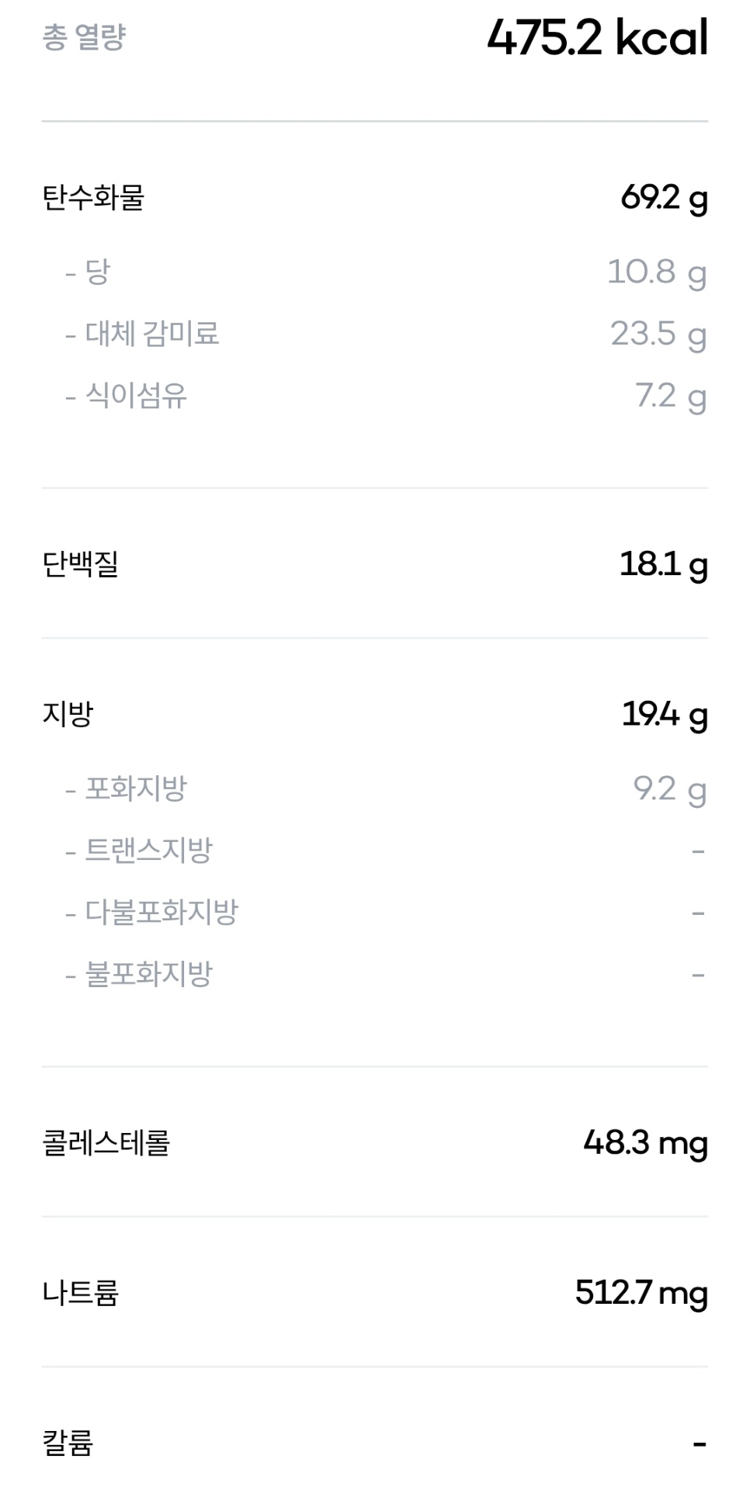
Task: Click the 대체 감미료 label
Action: point(151,334)
